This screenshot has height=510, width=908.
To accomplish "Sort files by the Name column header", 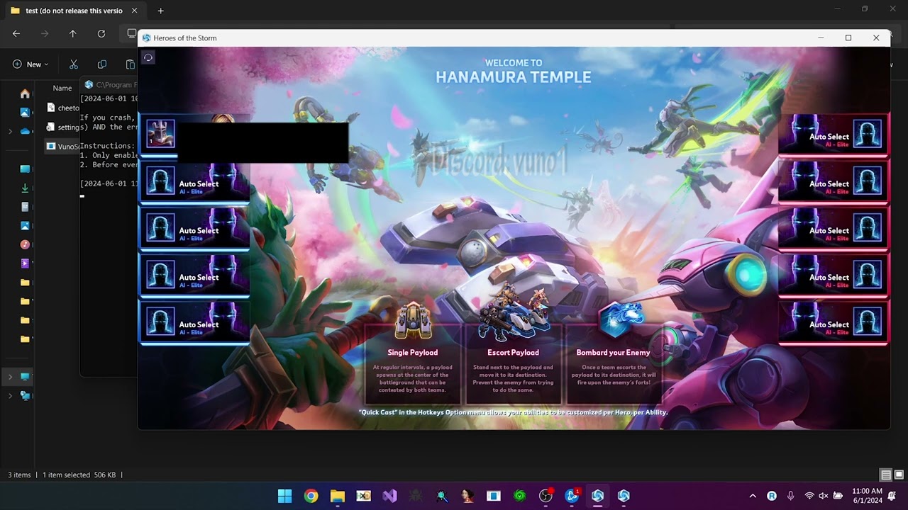I will pyautogui.click(x=62, y=88).
